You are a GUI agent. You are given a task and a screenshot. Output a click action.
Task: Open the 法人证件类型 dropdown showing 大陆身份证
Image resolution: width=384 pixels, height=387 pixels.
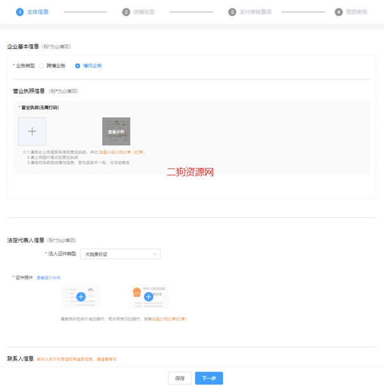point(120,254)
